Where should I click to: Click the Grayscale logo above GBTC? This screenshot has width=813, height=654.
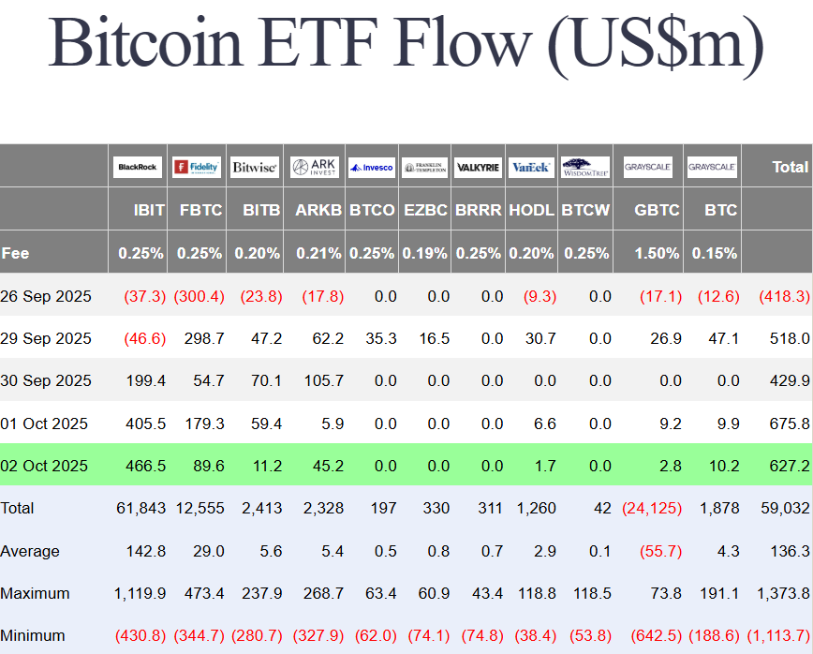648,167
